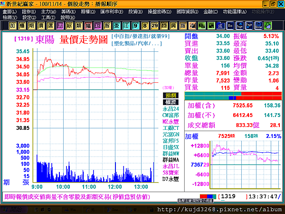The image size is (285, 214).
Task: Click the Page Down toolbar icon
Action: (x=248, y=26)
